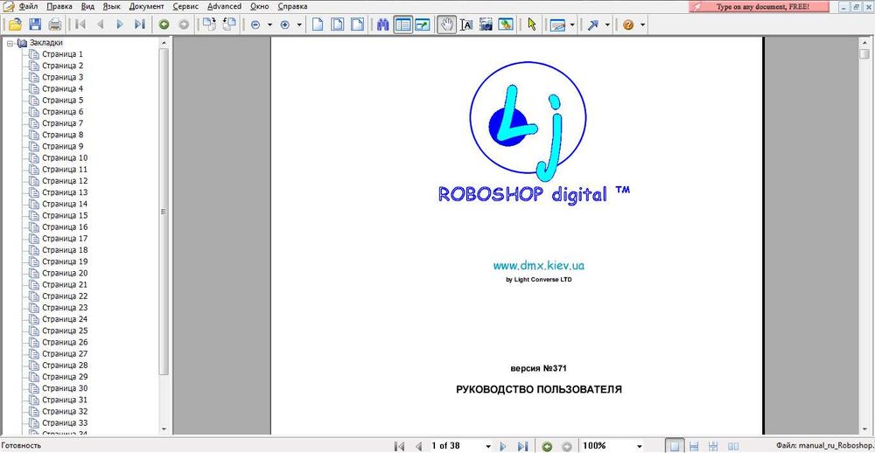The image size is (875, 453).
Task: Zoom in with the plus magnifier icon
Action: [x=285, y=24]
